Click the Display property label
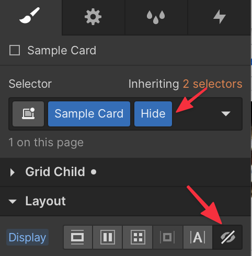This screenshot has height=256, width=252. 27,237
